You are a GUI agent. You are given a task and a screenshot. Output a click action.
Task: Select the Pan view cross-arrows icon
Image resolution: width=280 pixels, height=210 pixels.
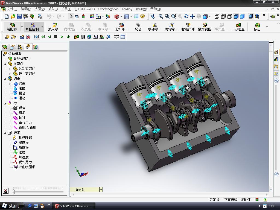[x=192, y=16]
